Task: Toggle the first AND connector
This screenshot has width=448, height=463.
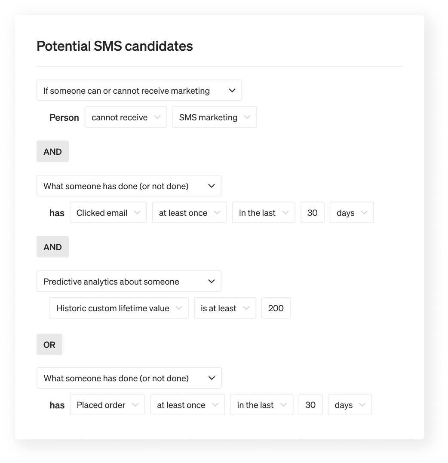Action: point(52,151)
